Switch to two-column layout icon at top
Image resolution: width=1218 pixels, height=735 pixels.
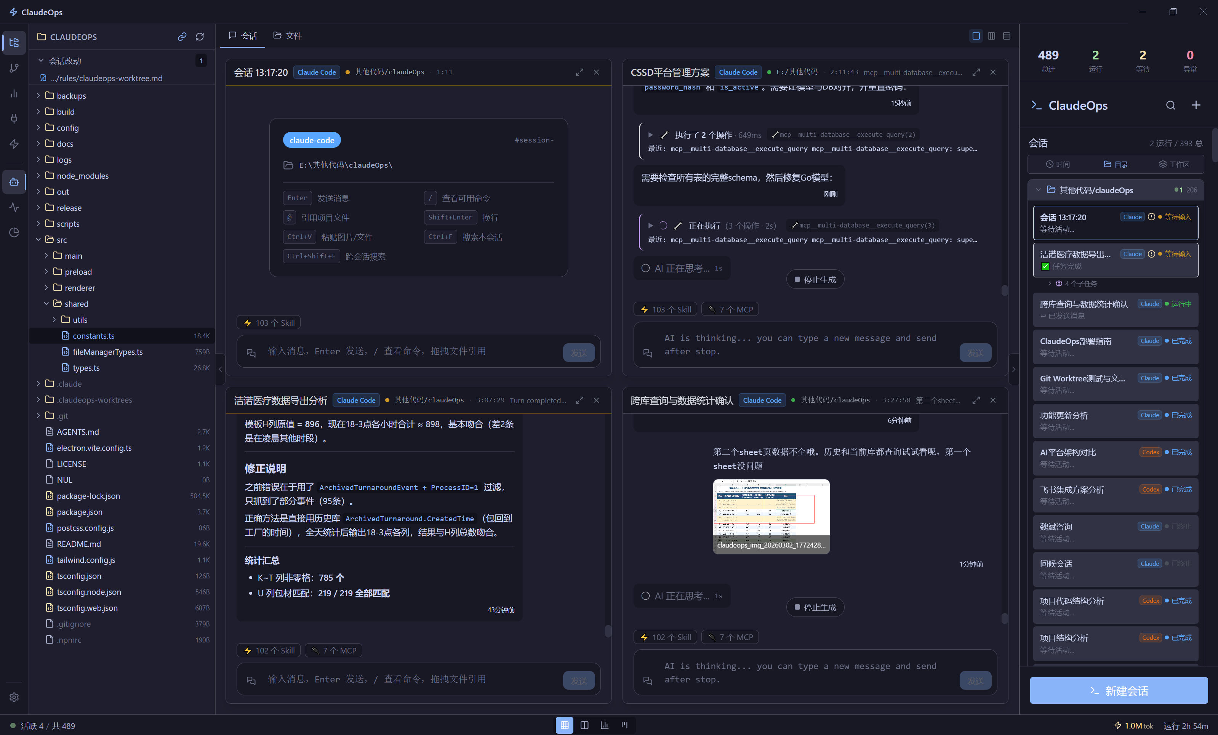(991, 36)
